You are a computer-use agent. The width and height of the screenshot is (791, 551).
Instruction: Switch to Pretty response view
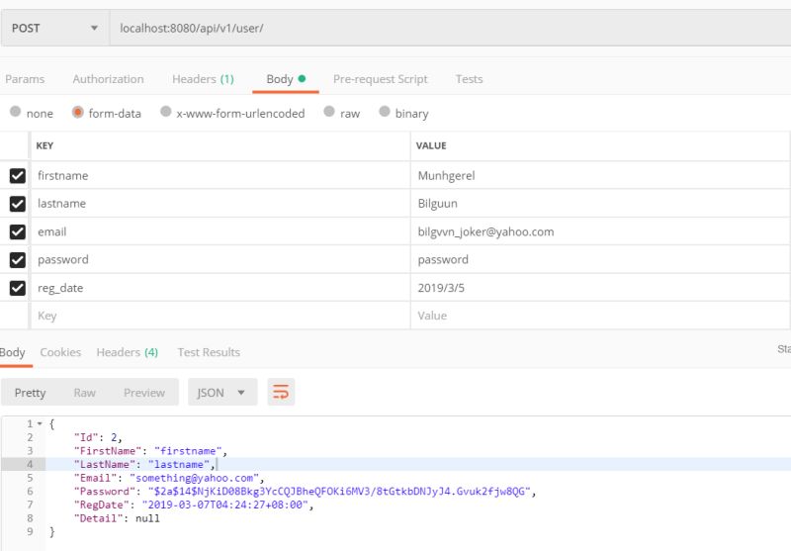coord(30,393)
